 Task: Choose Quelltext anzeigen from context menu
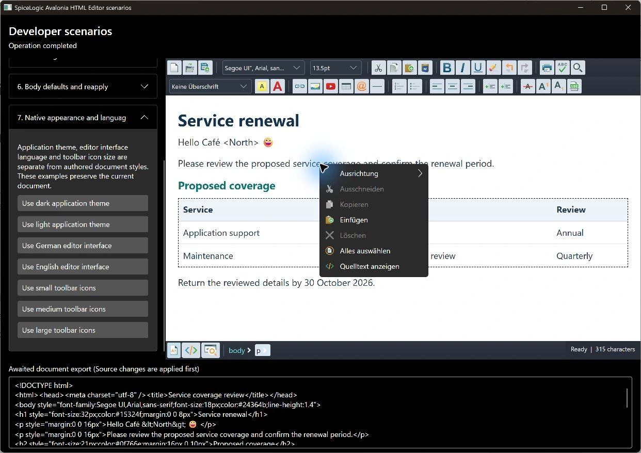click(374, 266)
